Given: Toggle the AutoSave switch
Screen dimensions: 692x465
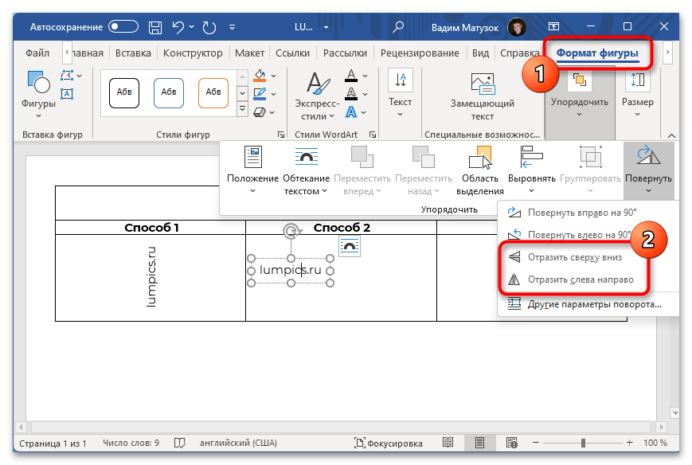Looking at the screenshot, I should (123, 26).
